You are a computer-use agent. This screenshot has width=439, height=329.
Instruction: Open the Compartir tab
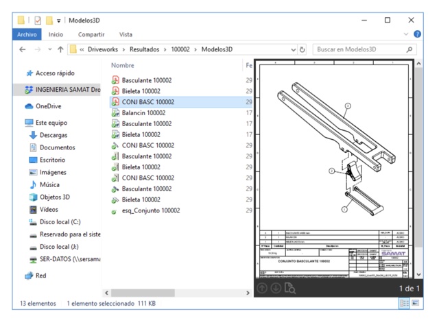click(91, 34)
